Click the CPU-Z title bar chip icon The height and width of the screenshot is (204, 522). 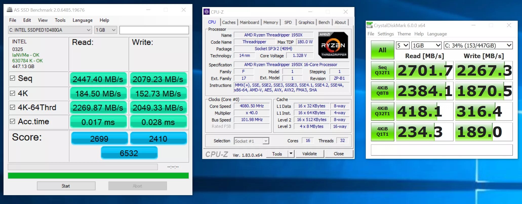pyautogui.click(x=207, y=12)
